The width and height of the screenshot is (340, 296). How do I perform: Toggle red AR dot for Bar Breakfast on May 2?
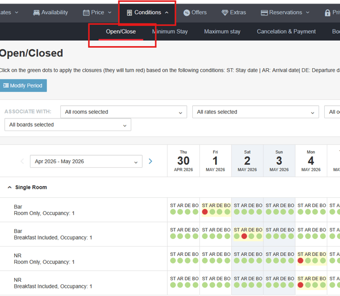pos(244,236)
